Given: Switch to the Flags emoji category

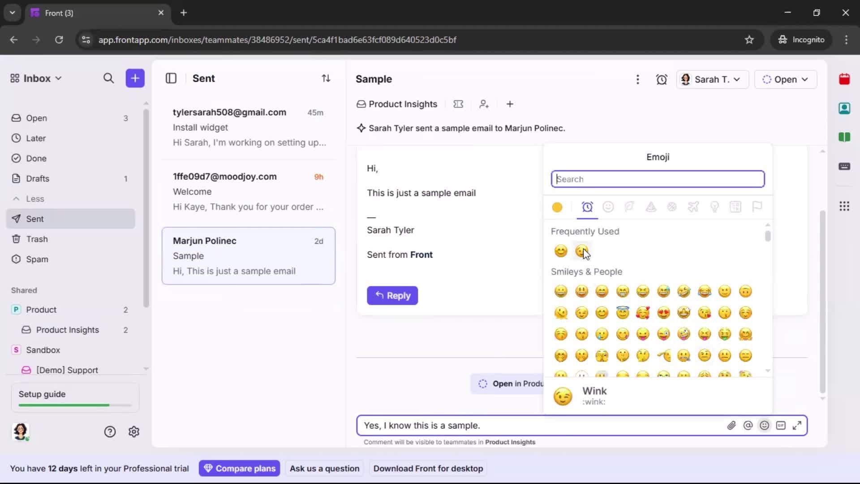Looking at the screenshot, I should point(757,207).
